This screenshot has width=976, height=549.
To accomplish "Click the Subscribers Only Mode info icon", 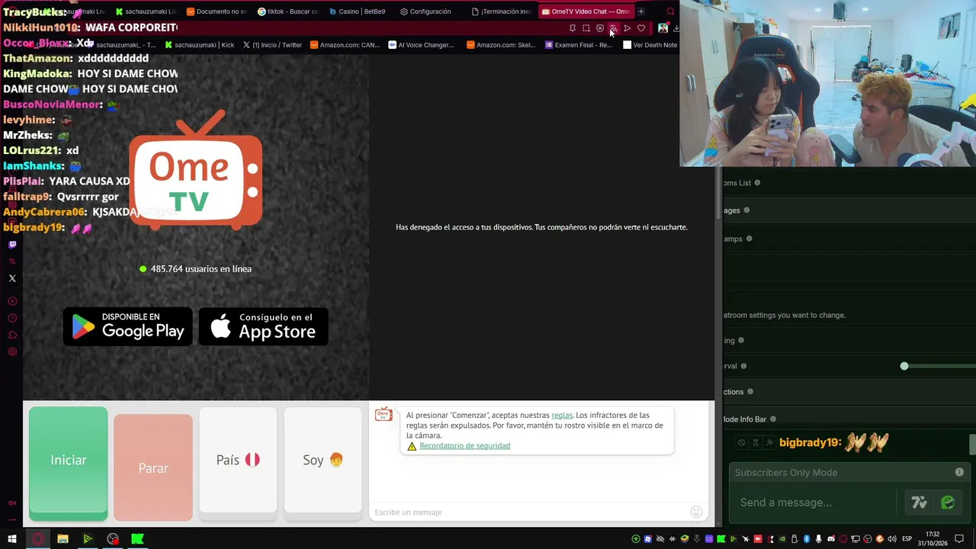I will click(959, 473).
